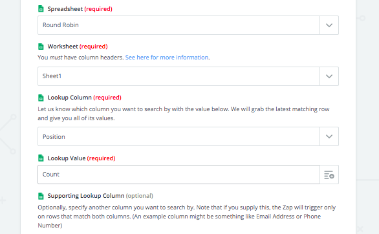The image size is (379, 234).
Task: Click the 'Sheet1' selected worksheet value
Action: (x=52, y=76)
